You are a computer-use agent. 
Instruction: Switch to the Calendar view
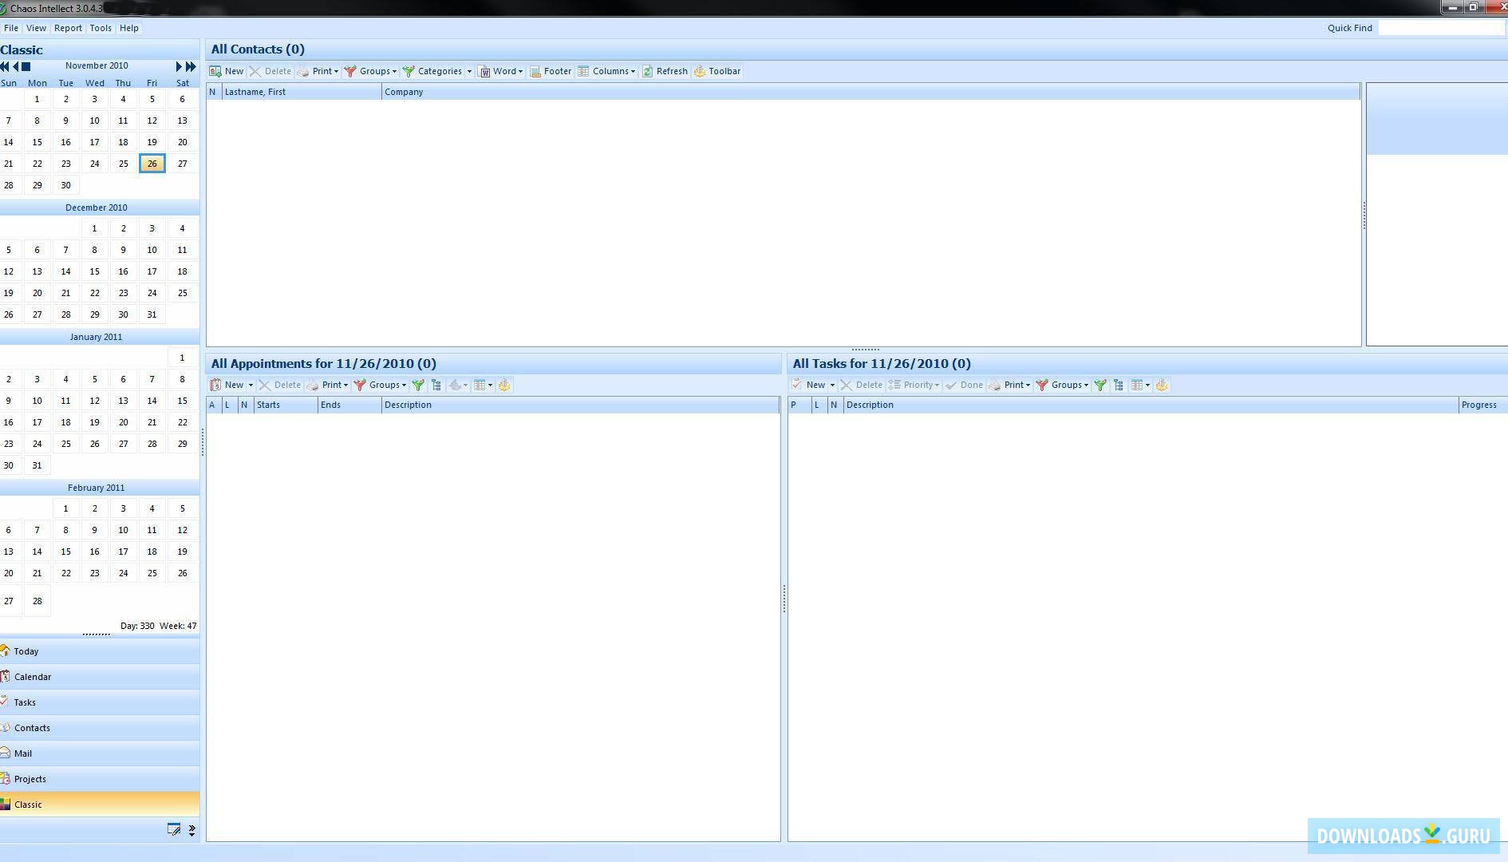pos(100,677)
